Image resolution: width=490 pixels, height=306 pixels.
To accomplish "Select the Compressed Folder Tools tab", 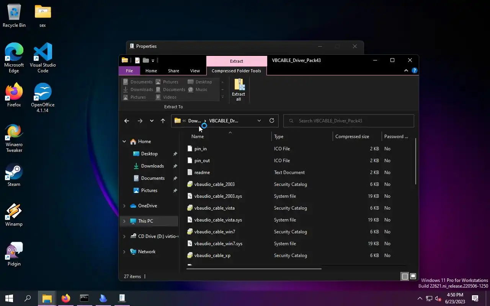I will pyautogui.click(x=236, y=71).
